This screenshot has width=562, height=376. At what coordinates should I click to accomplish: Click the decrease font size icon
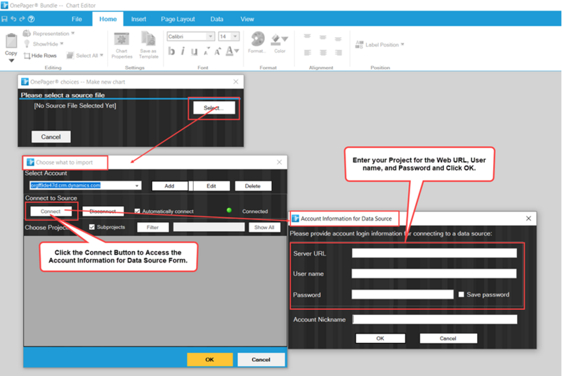pos(207,51)
